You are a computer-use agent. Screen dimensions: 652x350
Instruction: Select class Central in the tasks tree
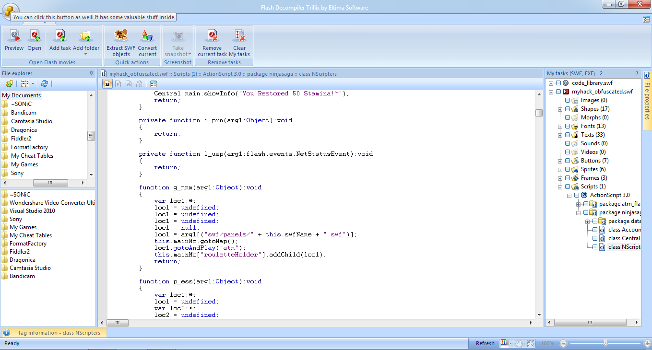tap(624, 238)
